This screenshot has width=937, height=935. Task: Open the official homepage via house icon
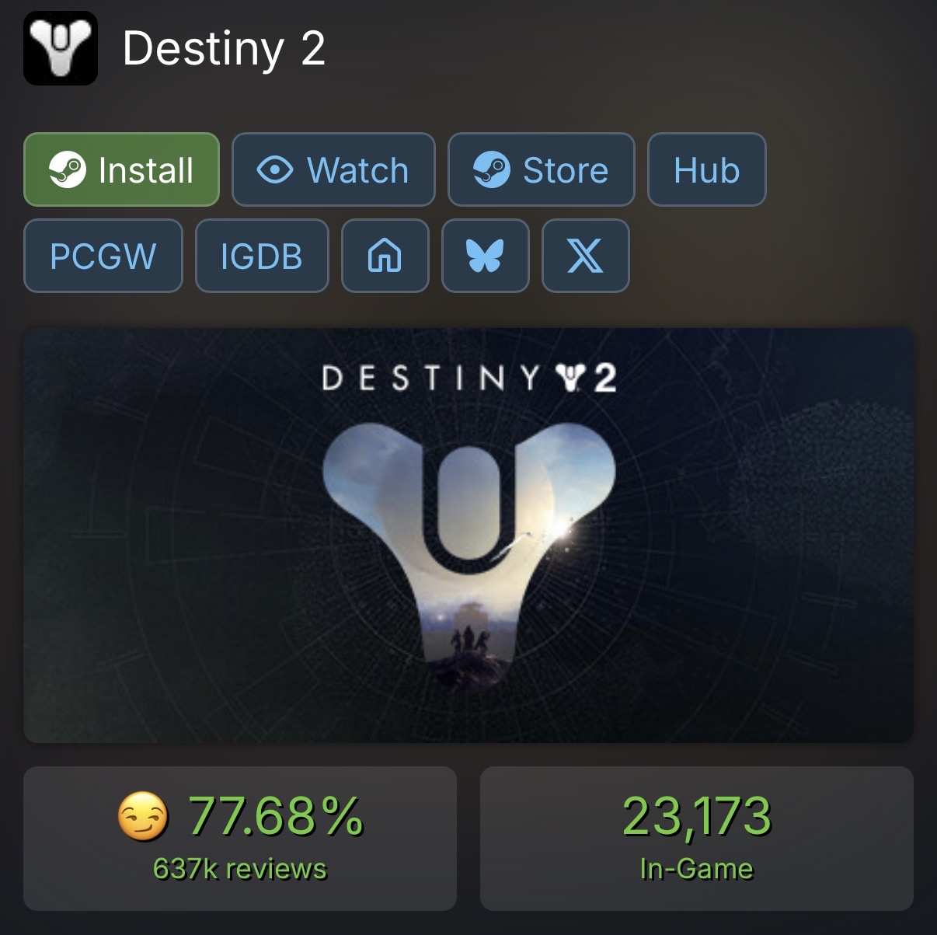click(385, 256)
